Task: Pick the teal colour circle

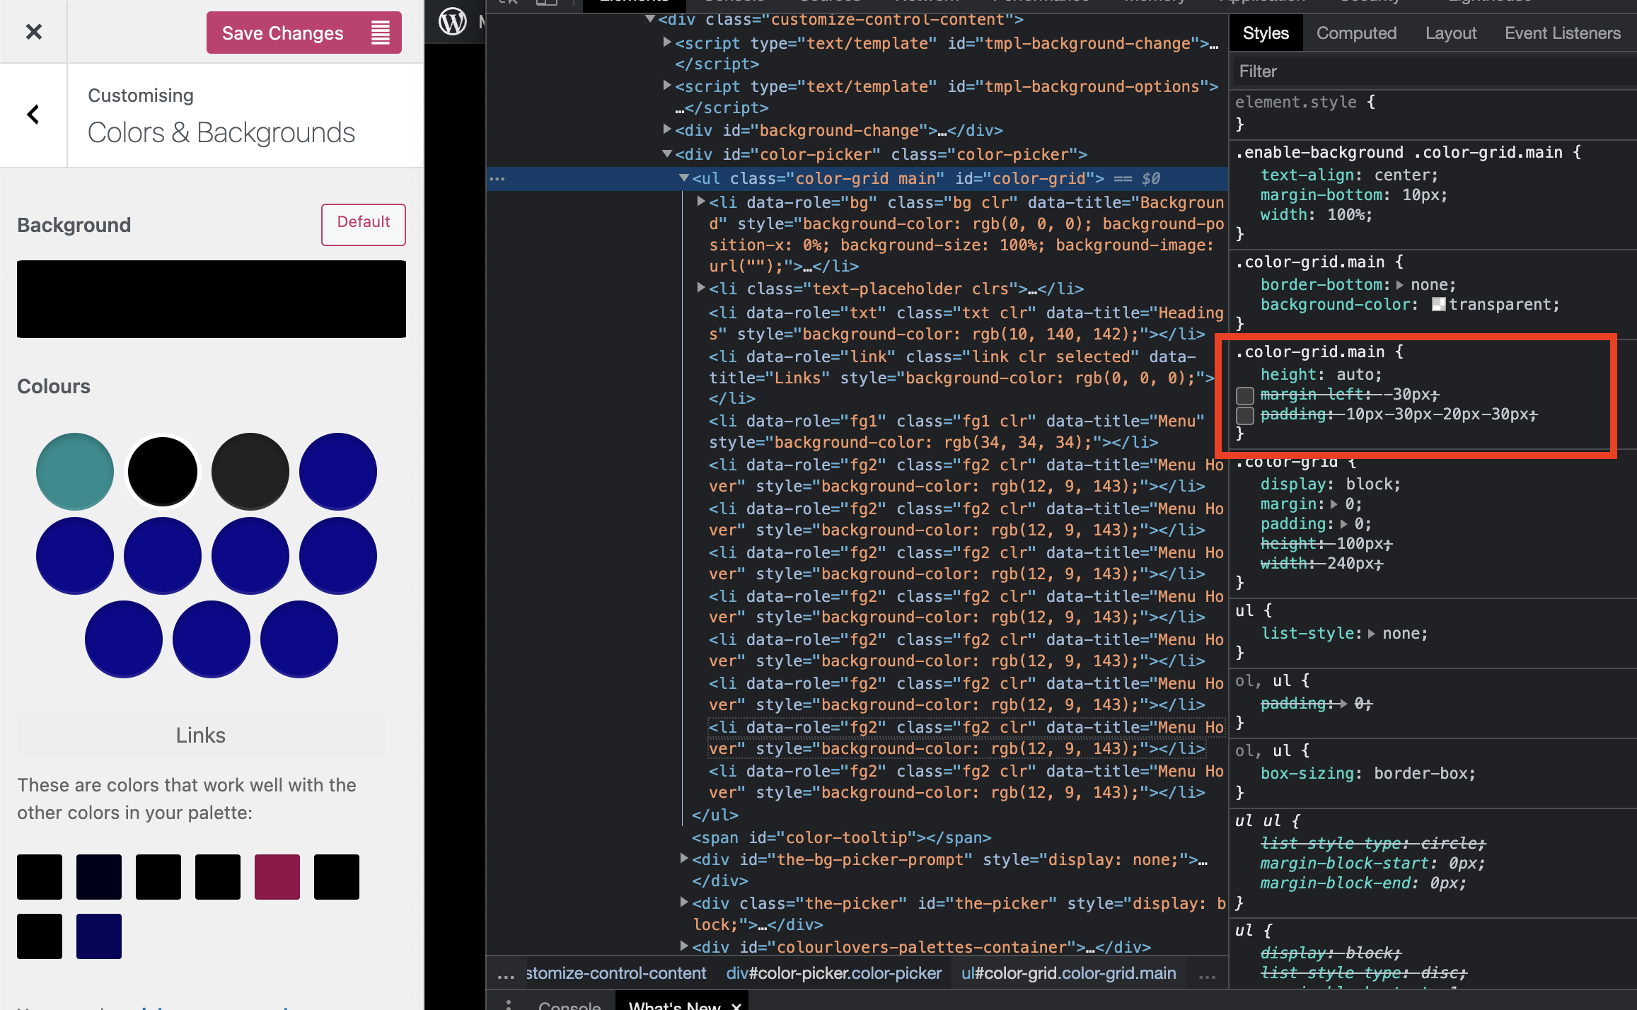Action: [75, 471]
